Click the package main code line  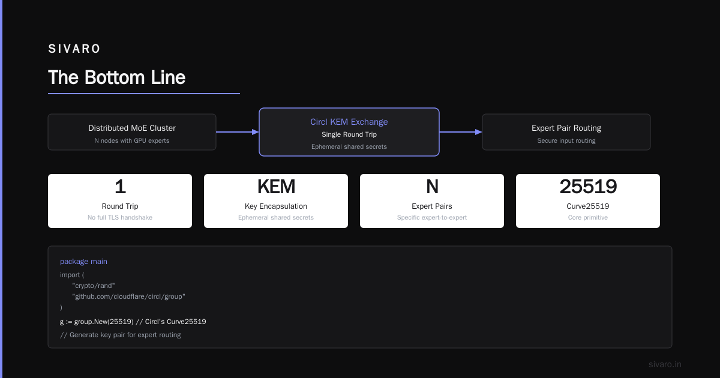coord(83,262)
